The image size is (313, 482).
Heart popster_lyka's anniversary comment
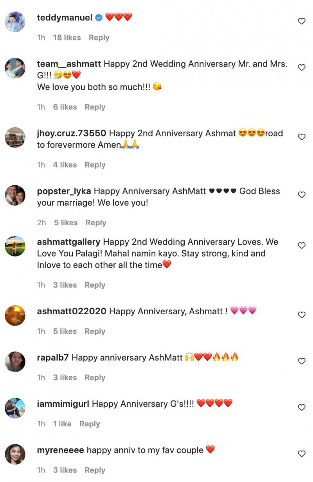[302, 195]
